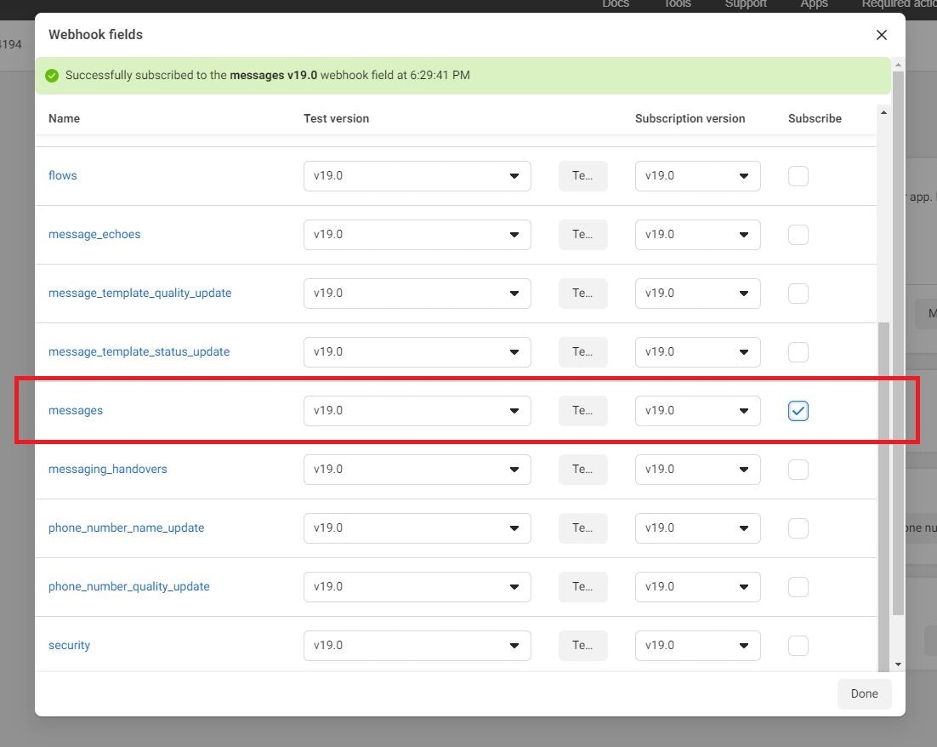
Task: Click the green success checkmark icon
Action: pyautogui.click(x=52, y=76)
